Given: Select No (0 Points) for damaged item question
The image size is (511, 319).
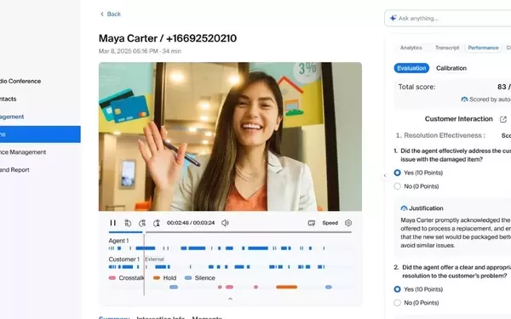Looking at the screenshot, I should [x=397, y=186].
